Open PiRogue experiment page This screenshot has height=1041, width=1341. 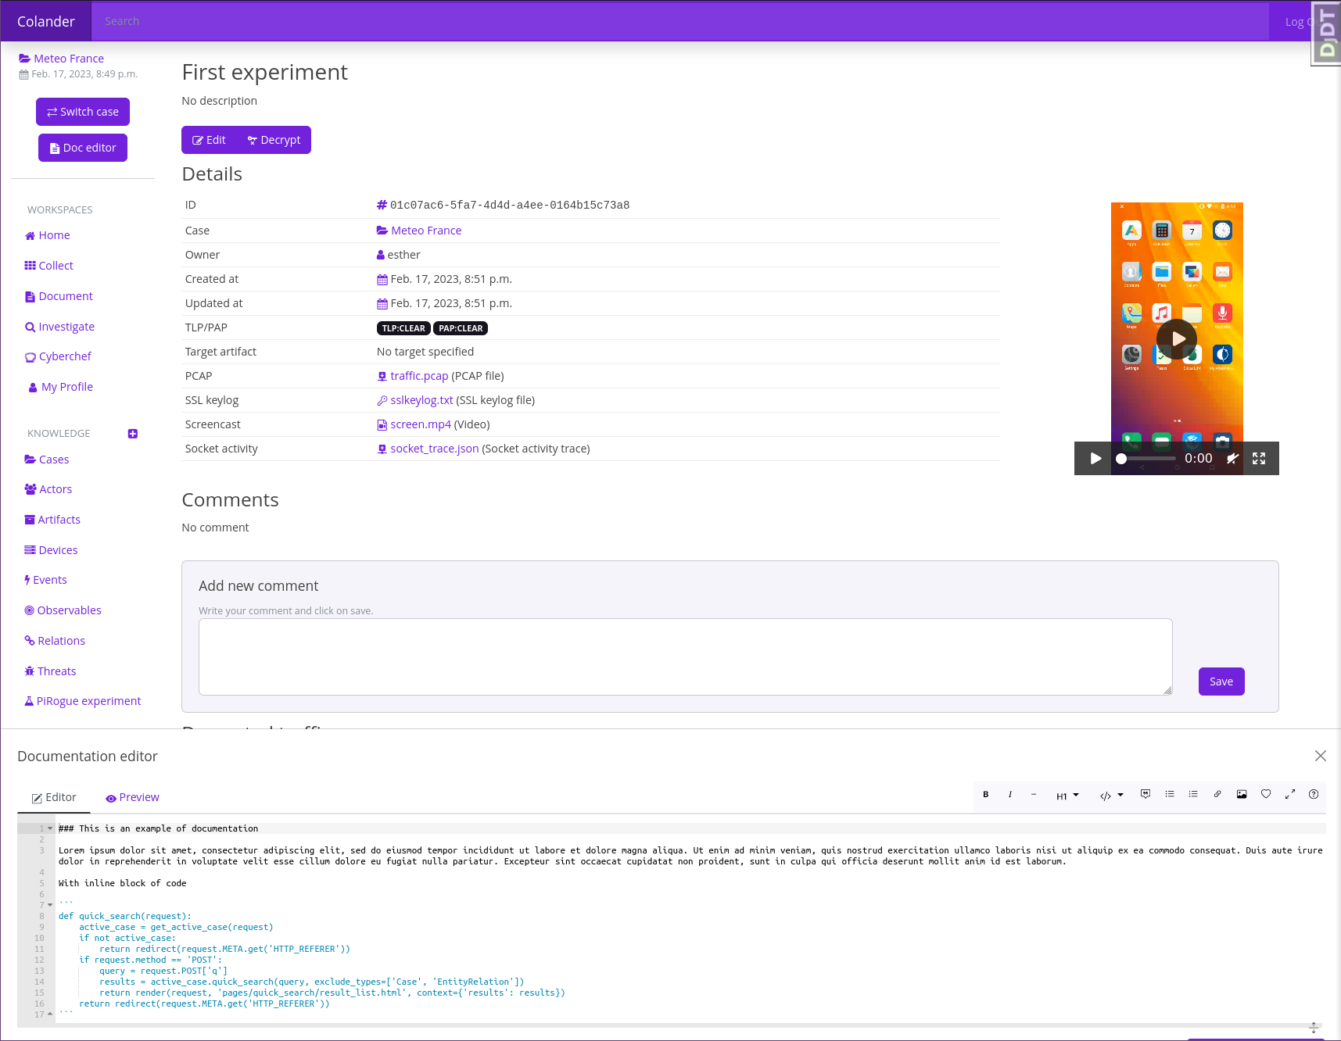83,701
